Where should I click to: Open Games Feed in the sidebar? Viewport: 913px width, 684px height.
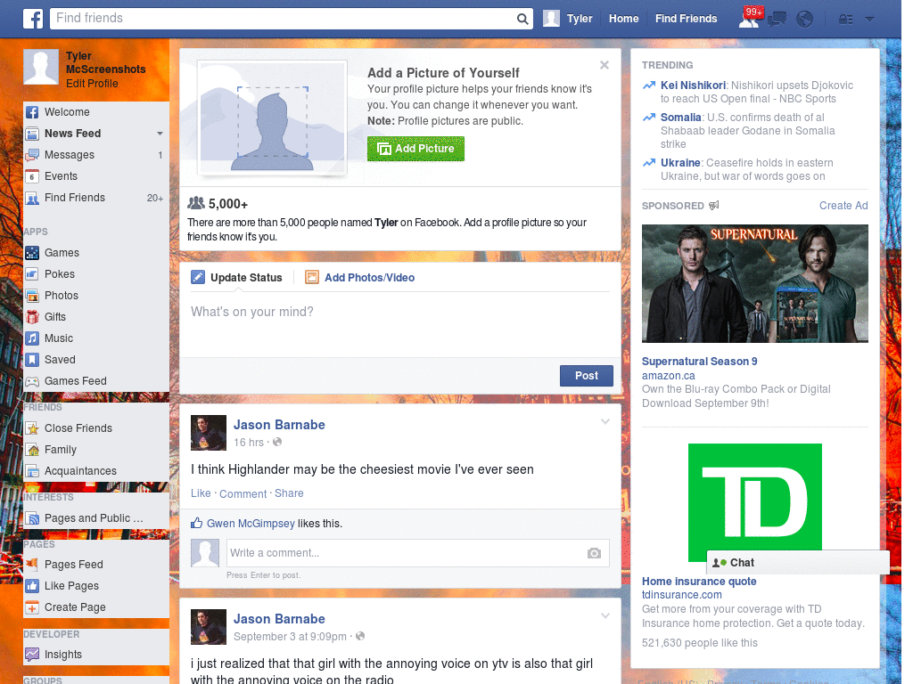96,381
